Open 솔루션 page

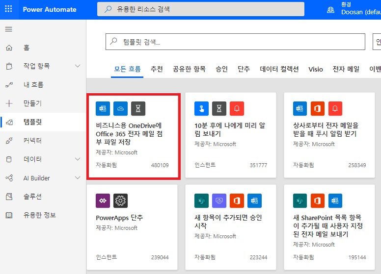coord(43,197)
